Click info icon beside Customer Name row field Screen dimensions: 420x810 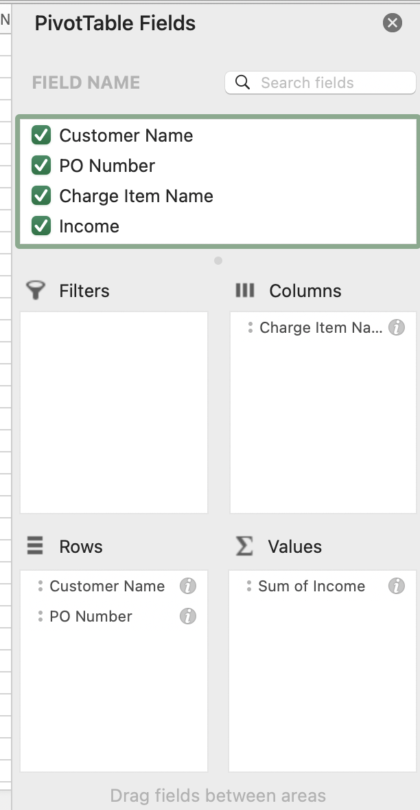[x=188, y=586]
